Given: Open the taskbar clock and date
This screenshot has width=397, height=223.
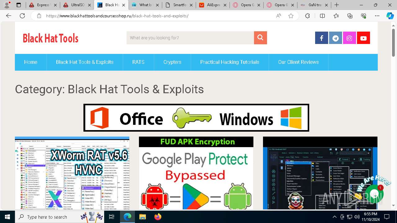Looking at the screenshot, I should click(371, 217).
